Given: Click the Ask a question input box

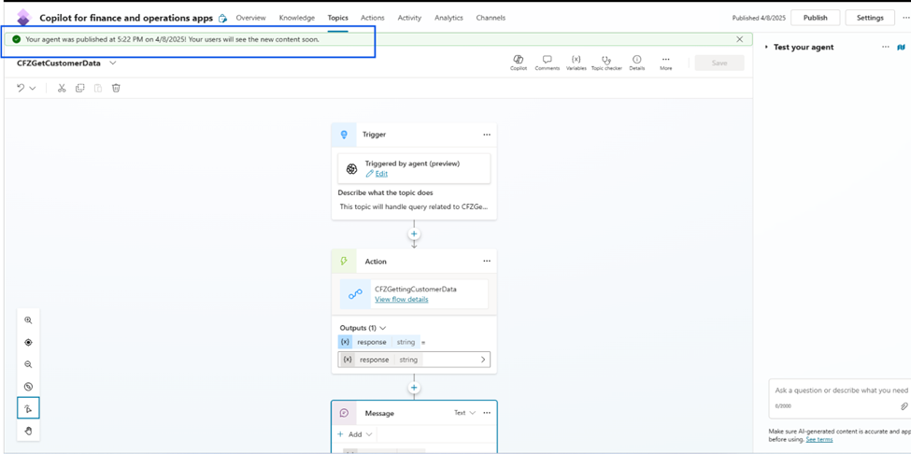Looking at the screenshot, I should (x=840, y=390).
